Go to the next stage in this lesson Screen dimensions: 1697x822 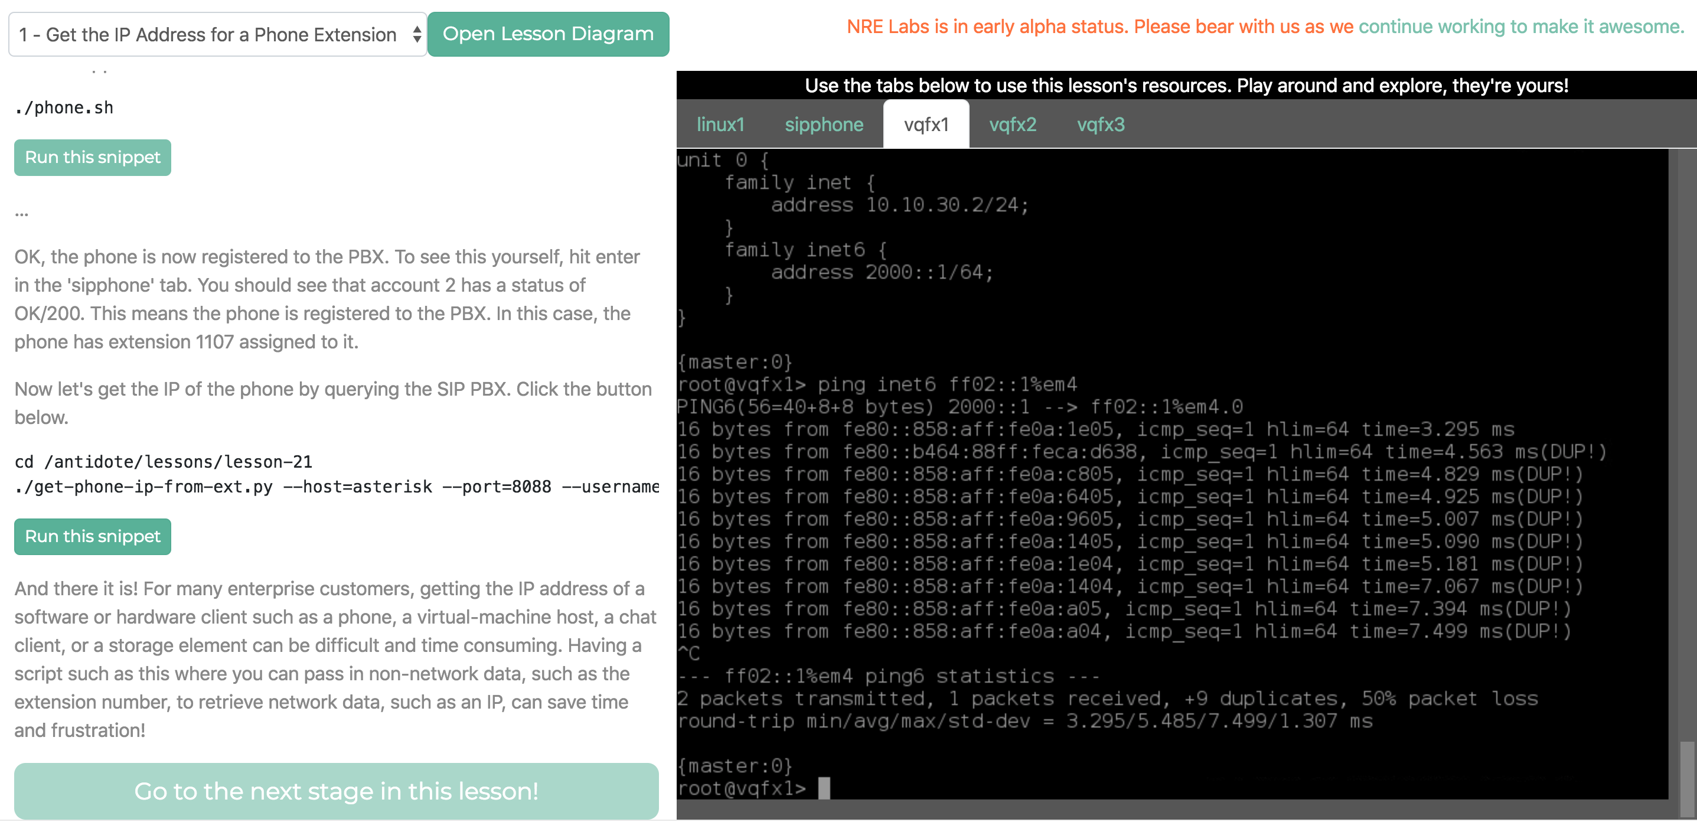pos(337,791)
